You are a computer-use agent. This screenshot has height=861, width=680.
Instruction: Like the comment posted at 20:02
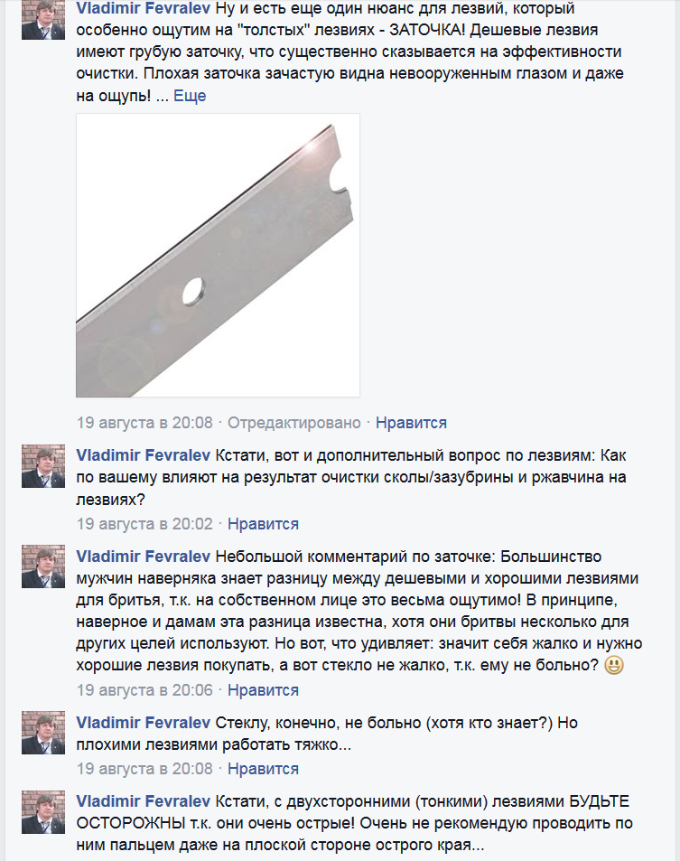(x=263, y=524)
